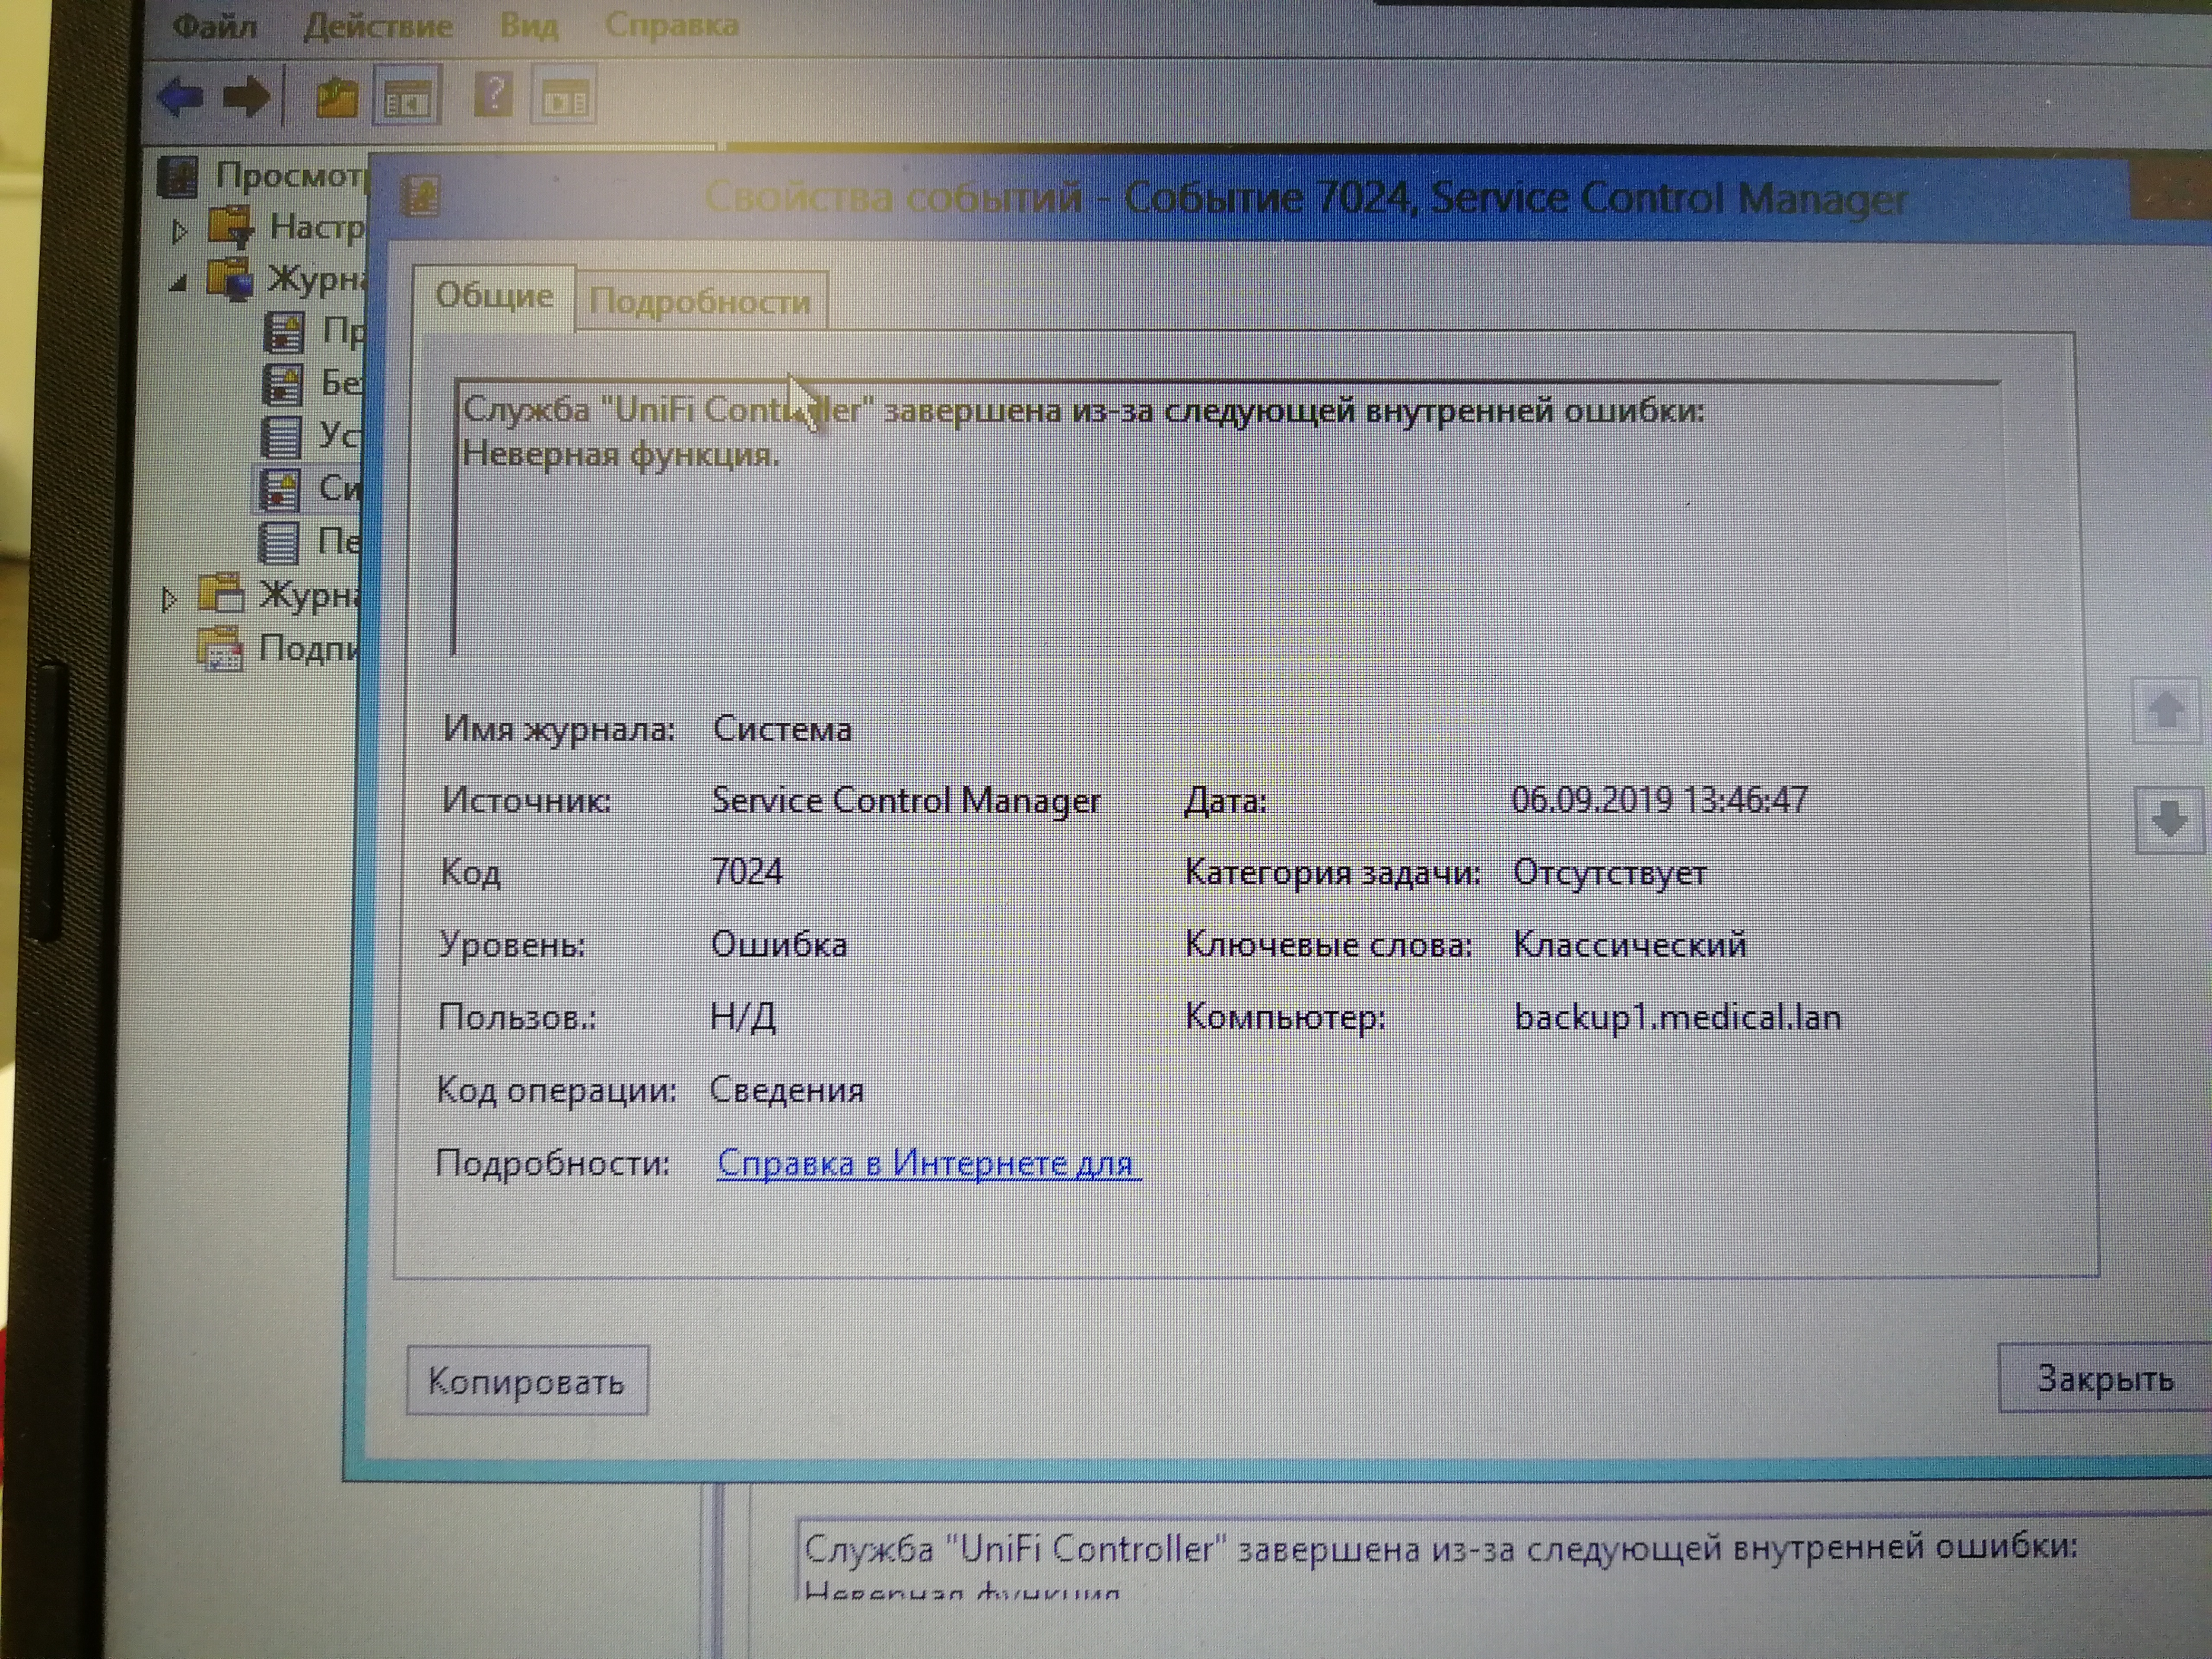Open the Бе... security log in tree
The width and height of the screenshot is (2212, 1659).
coord(311,384)
